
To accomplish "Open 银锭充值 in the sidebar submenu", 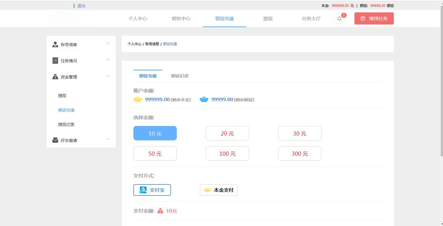I will 66,110.
